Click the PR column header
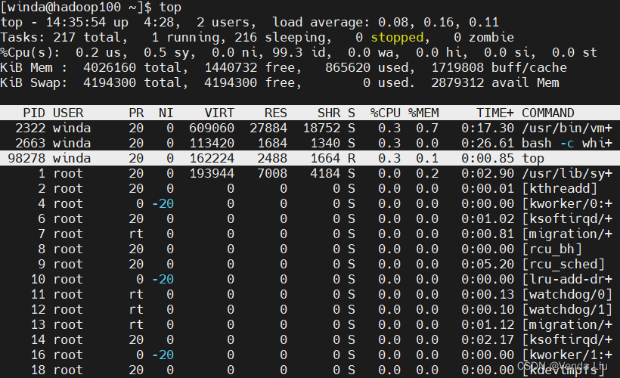 click(136, 113)
